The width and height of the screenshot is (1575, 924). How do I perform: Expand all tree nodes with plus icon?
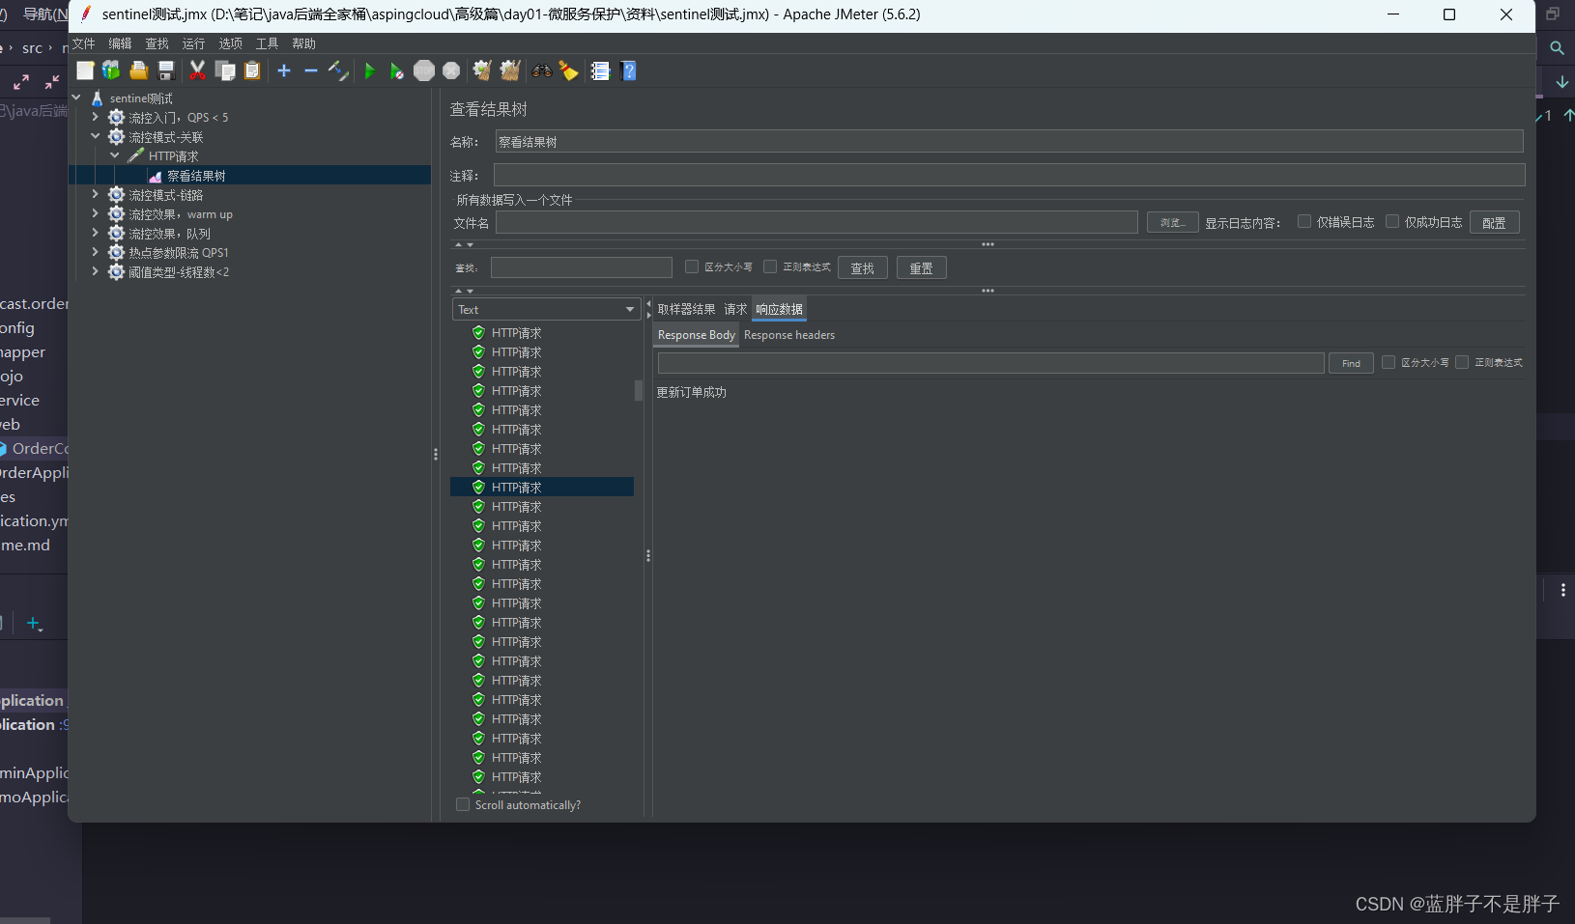[x=284, y=70]
